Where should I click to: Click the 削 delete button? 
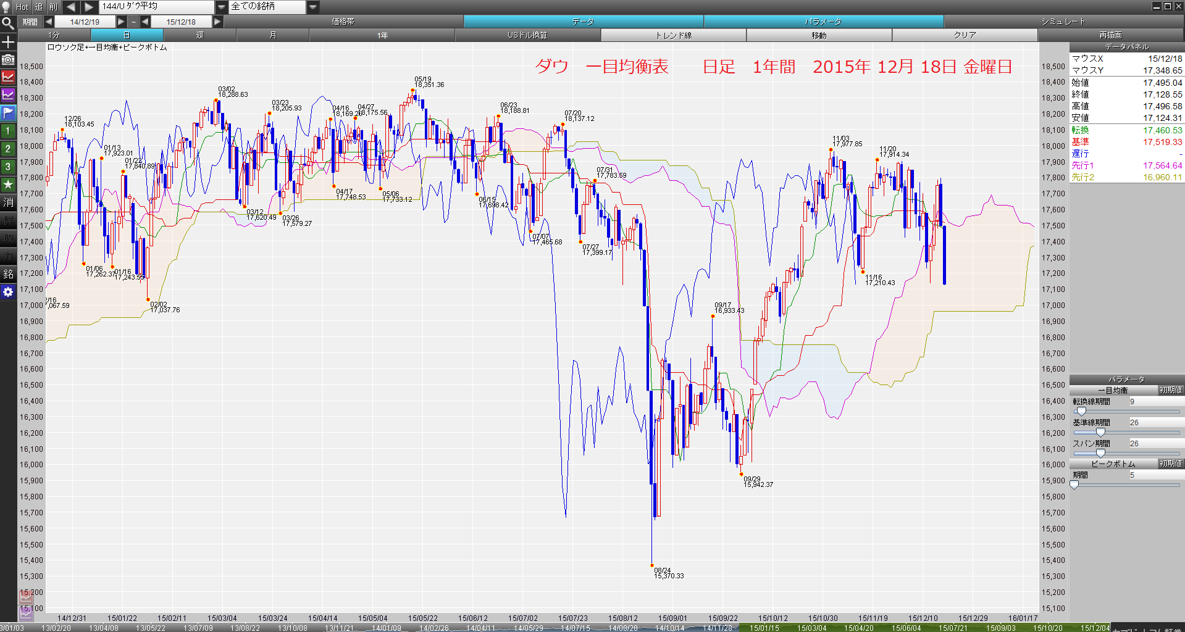[54, 7]
